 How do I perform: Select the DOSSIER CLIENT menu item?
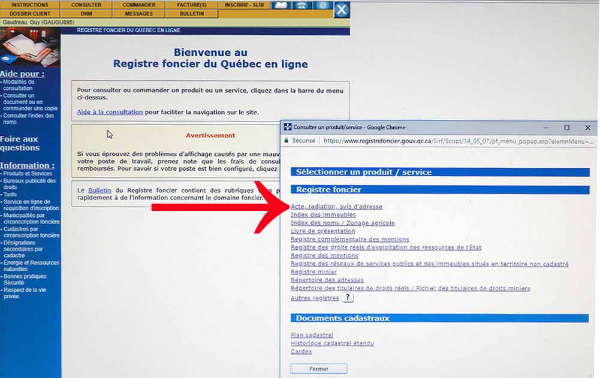(30, 13)
